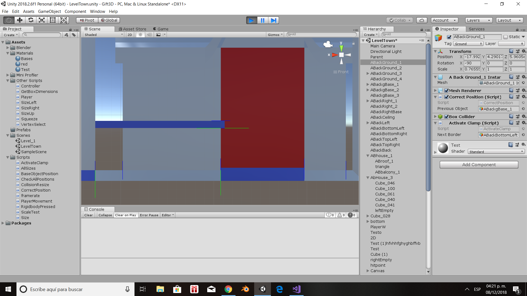Open the Gizmos dropdown
Image resolution: width=527 pixels, height=296 pixels.
(x=275, y=35)
